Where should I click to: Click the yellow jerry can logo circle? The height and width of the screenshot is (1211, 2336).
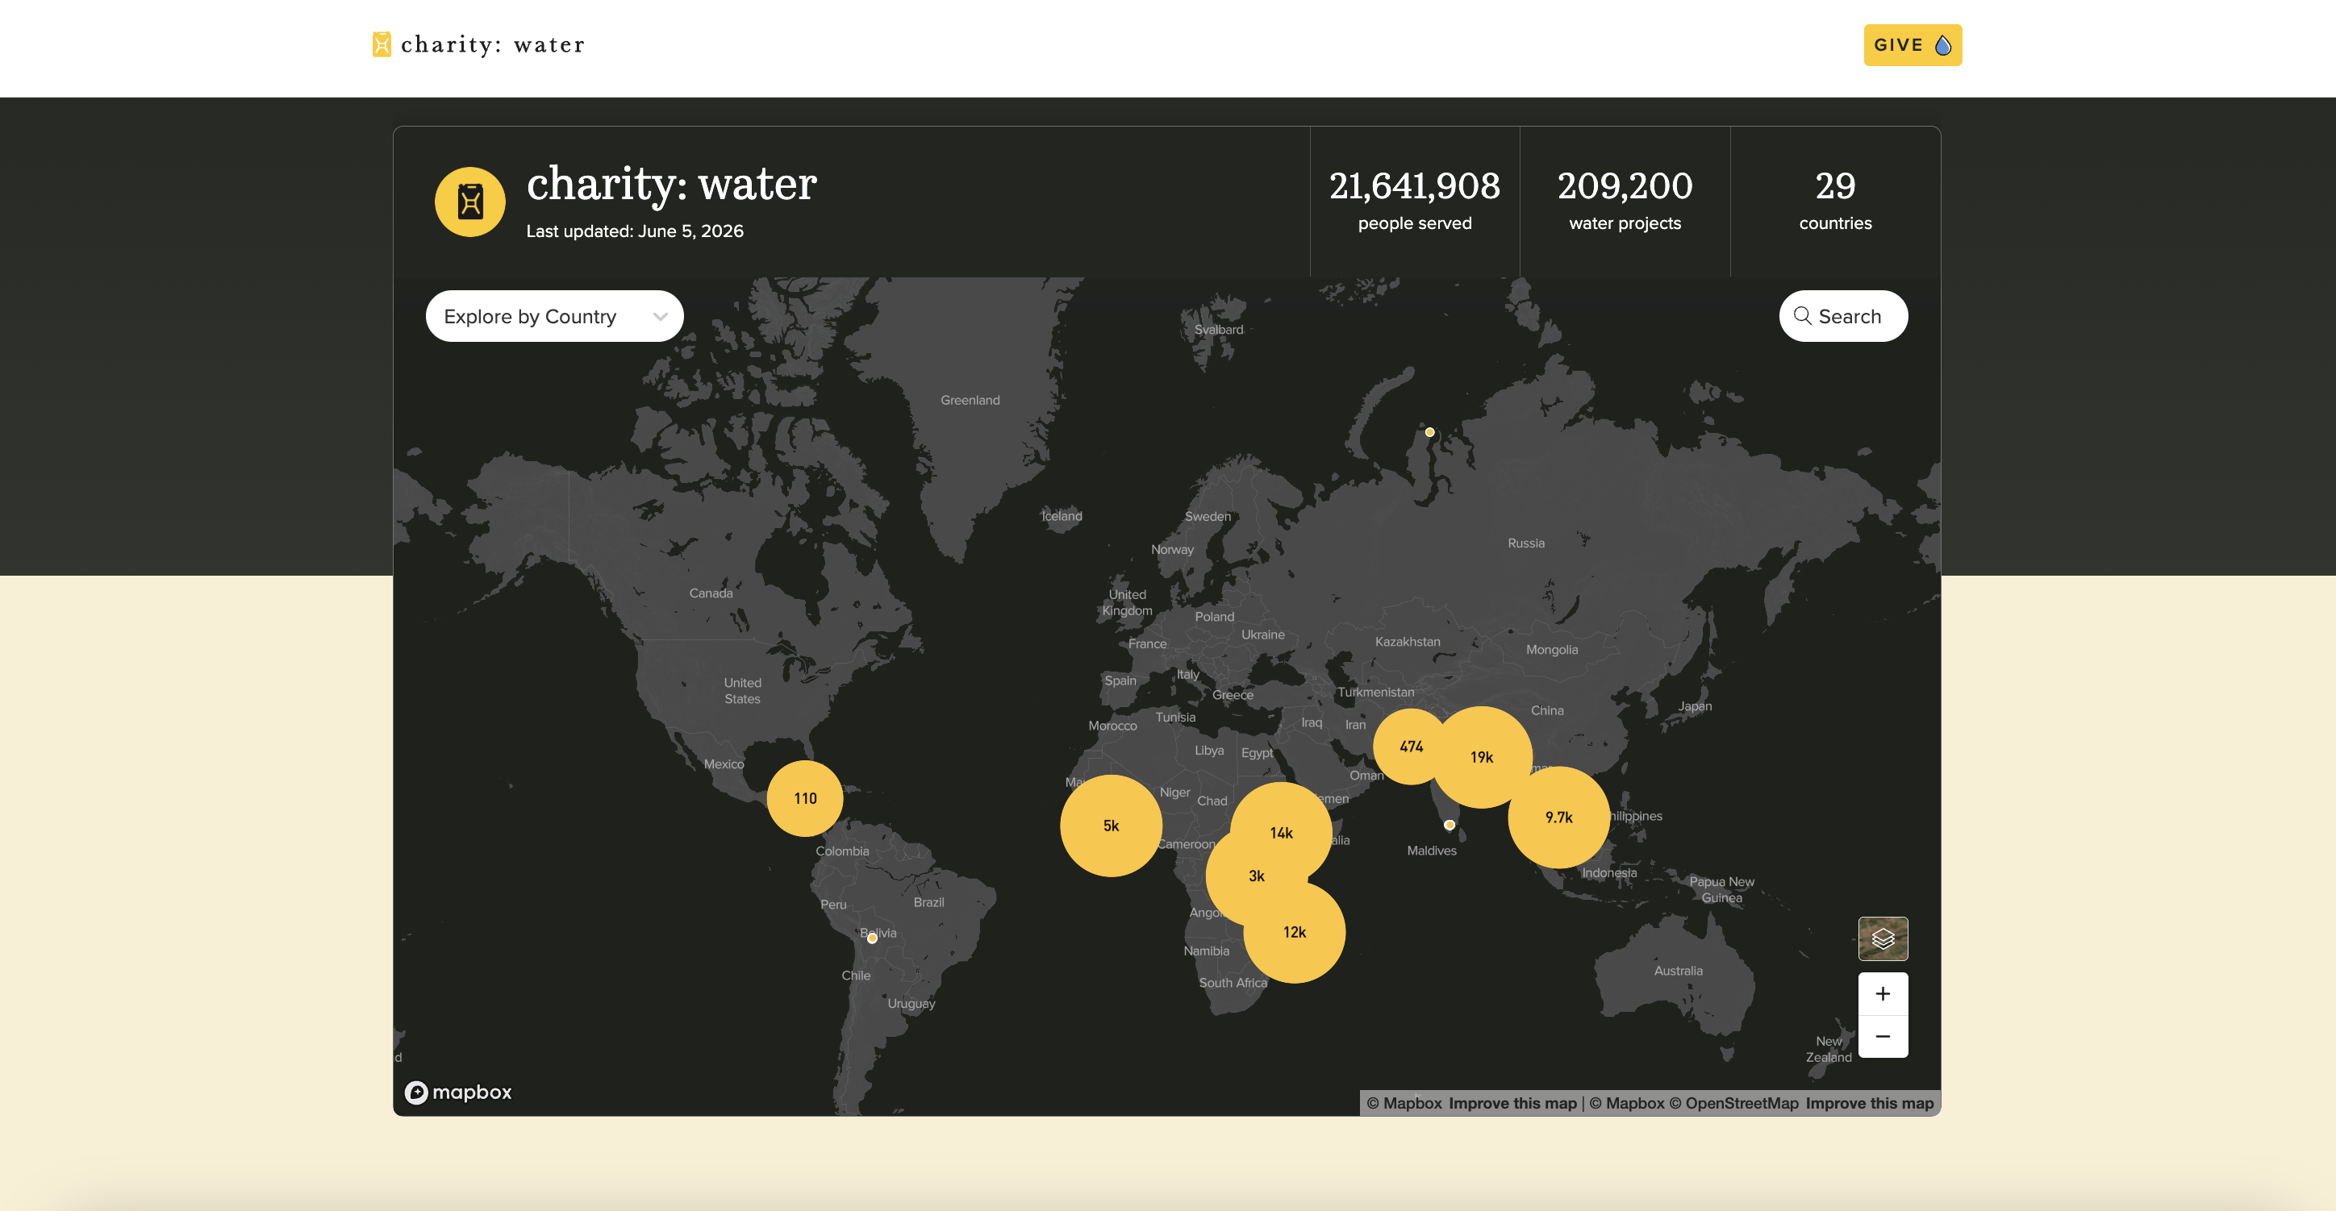(x=469, y=202)
